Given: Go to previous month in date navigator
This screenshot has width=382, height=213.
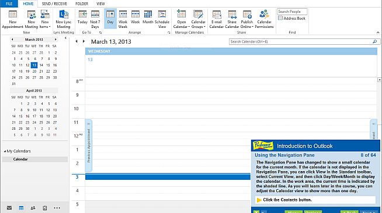Looking at the screenshot, I should click(x=12, y=40).
